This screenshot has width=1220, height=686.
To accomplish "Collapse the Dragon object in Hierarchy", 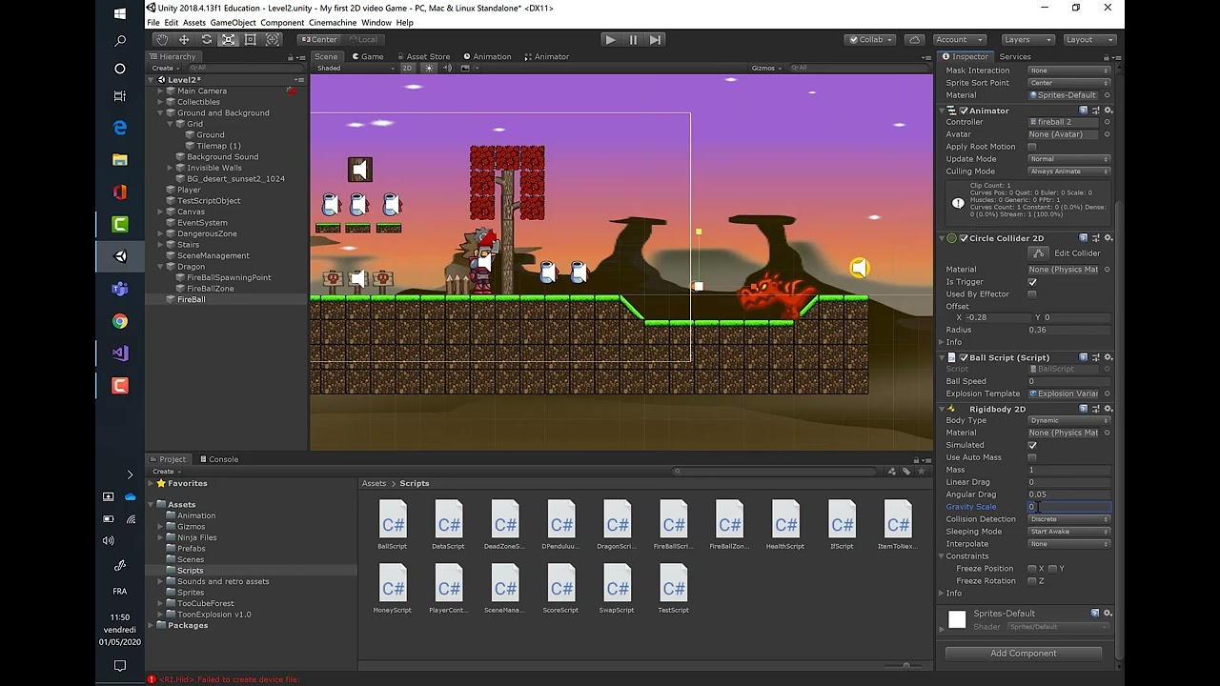I will tap(161, 267).
